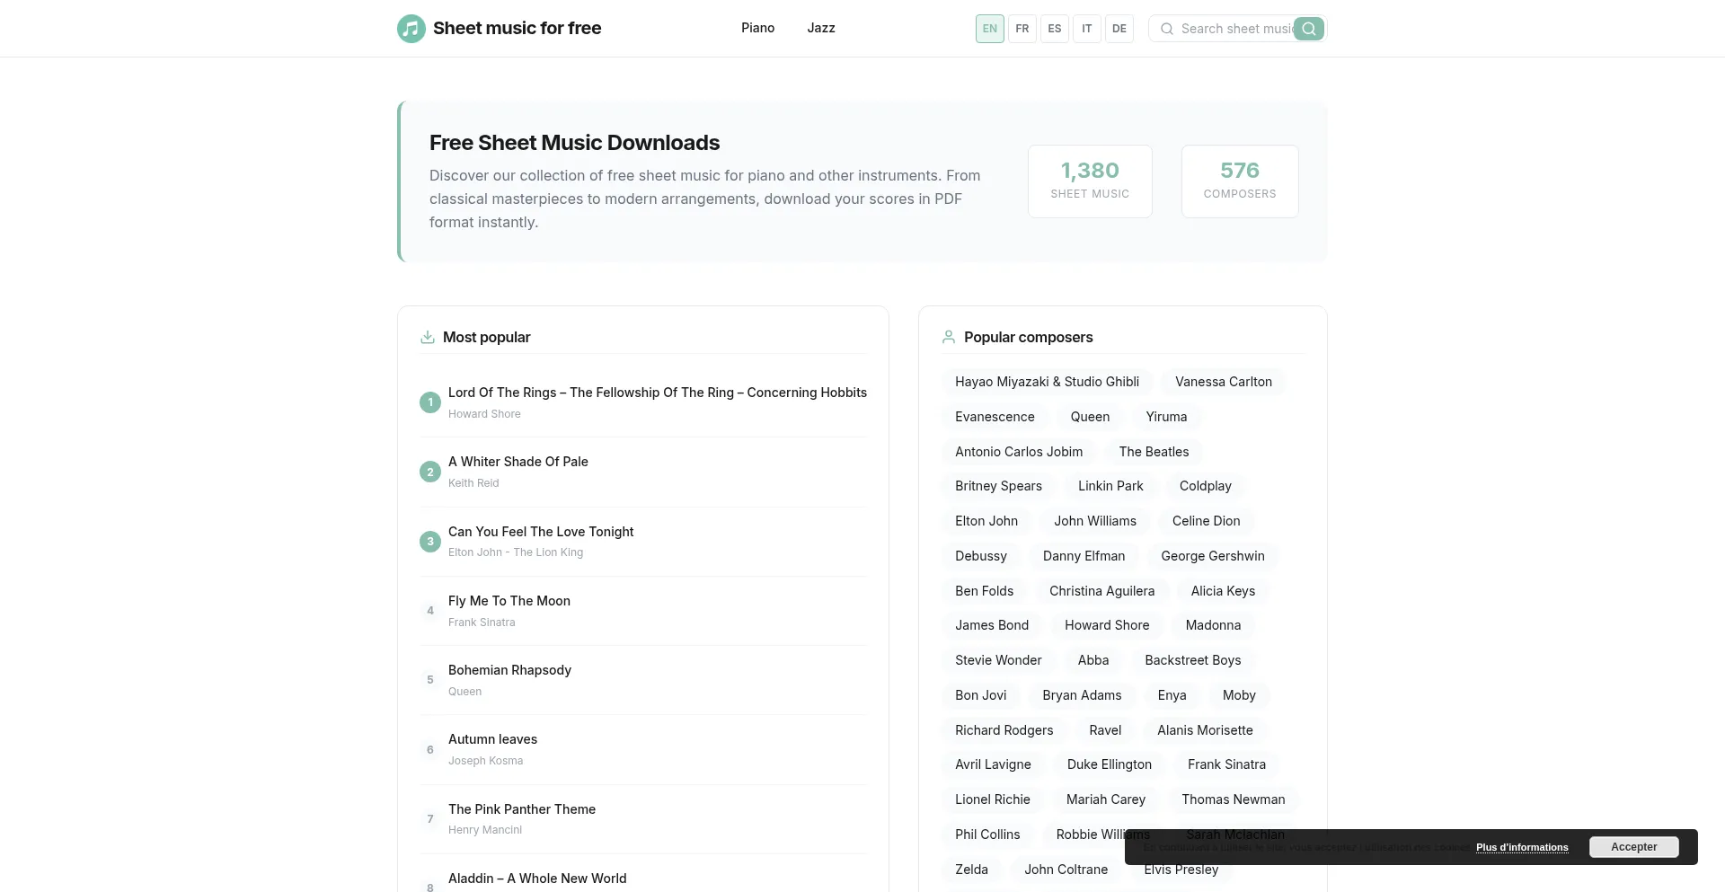Select the Backstreet Boys tag

click(x=1193, y=660)
